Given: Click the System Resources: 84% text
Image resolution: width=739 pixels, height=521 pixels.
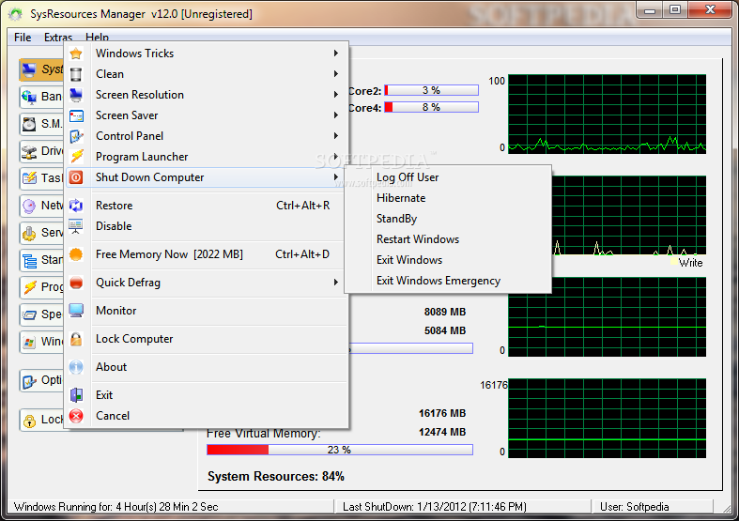Looking at the screenshot, I should pyautogui.click(x=276, y=476).
